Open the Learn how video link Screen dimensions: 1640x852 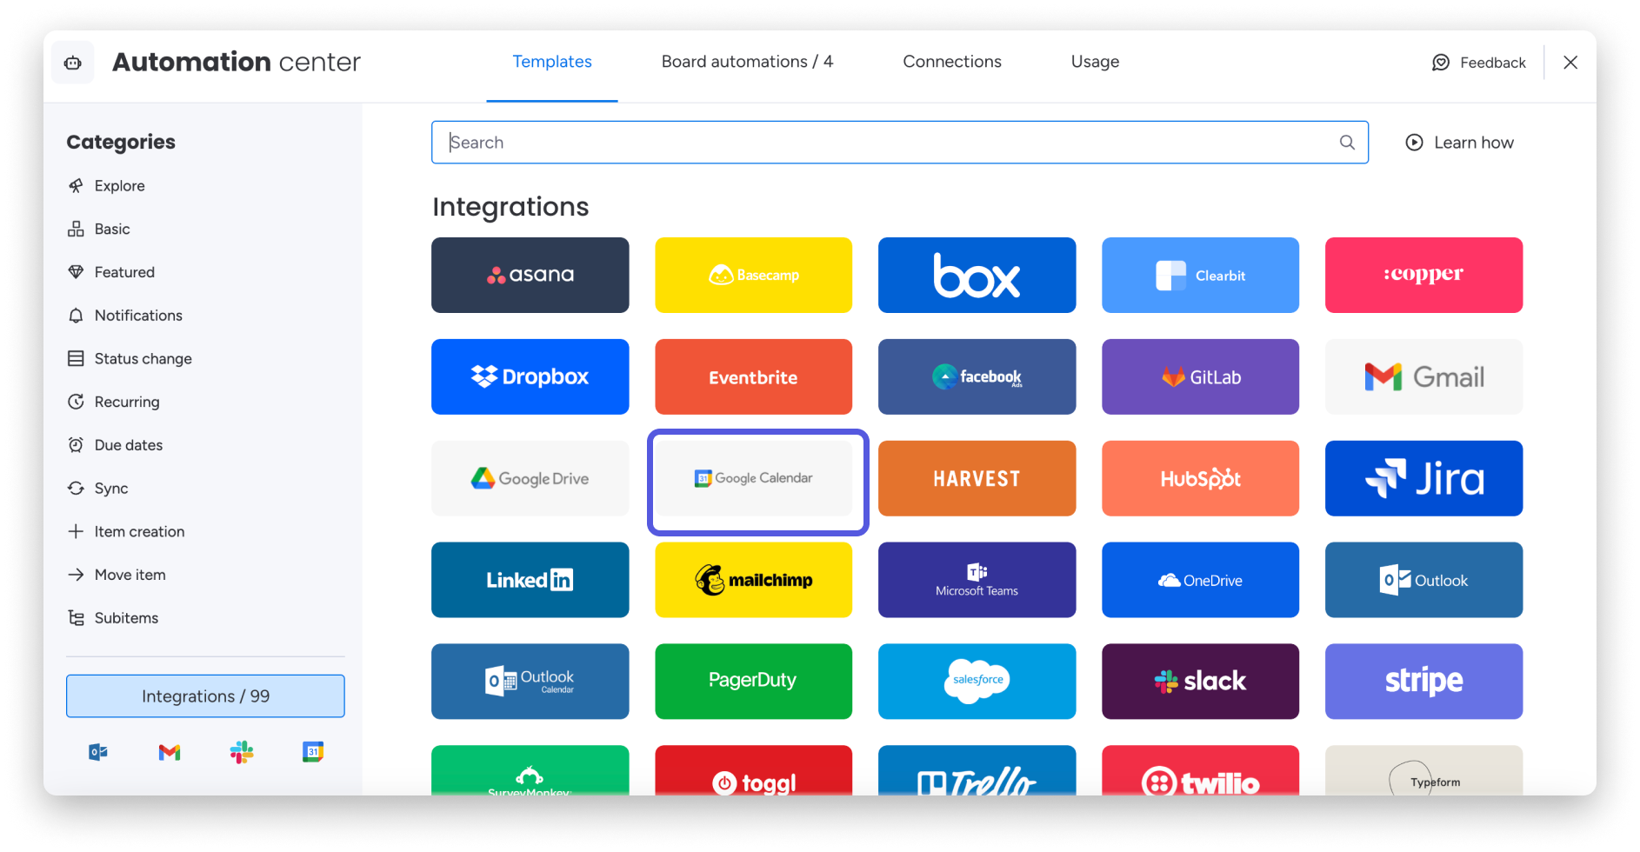(x=1460, y=143)
